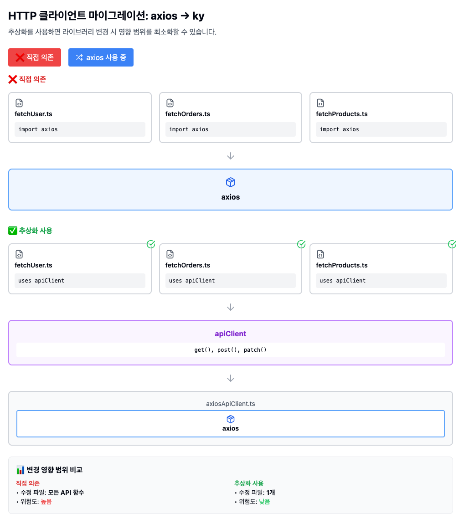Click file icon on apiClient fetchUser.ts card

click(x=20, y=254)
